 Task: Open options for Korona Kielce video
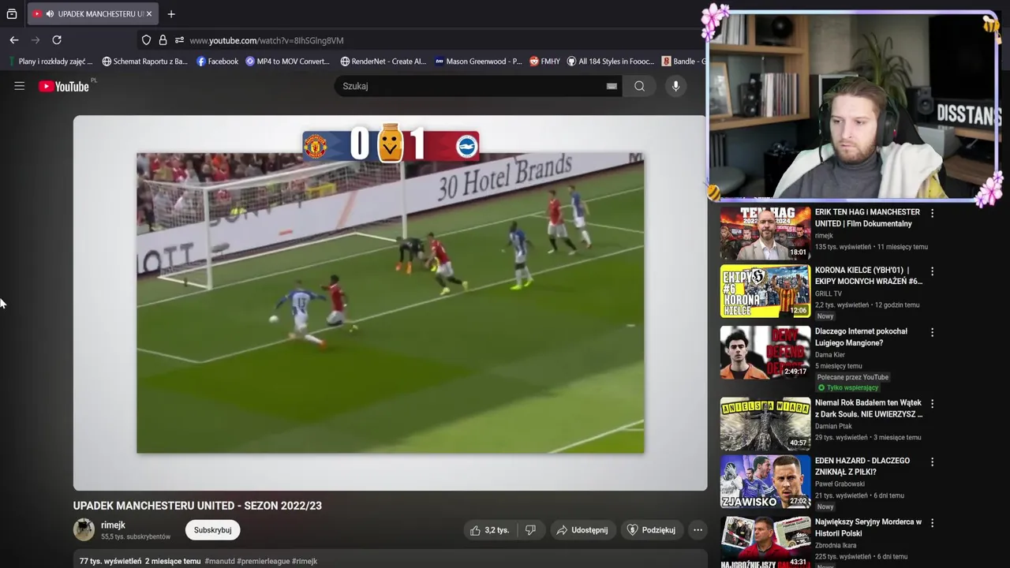coord(932,271)
